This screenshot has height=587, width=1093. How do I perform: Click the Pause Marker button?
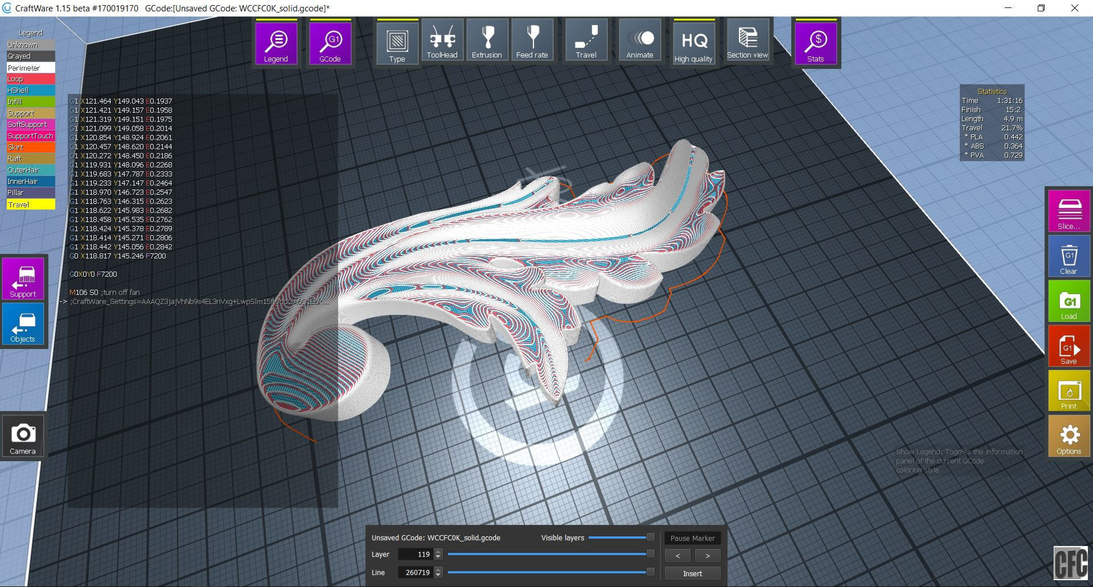click(x=692, y=538)
